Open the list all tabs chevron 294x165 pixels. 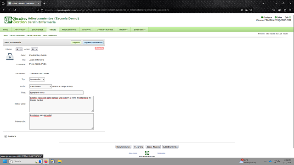(x=264, y=3)
